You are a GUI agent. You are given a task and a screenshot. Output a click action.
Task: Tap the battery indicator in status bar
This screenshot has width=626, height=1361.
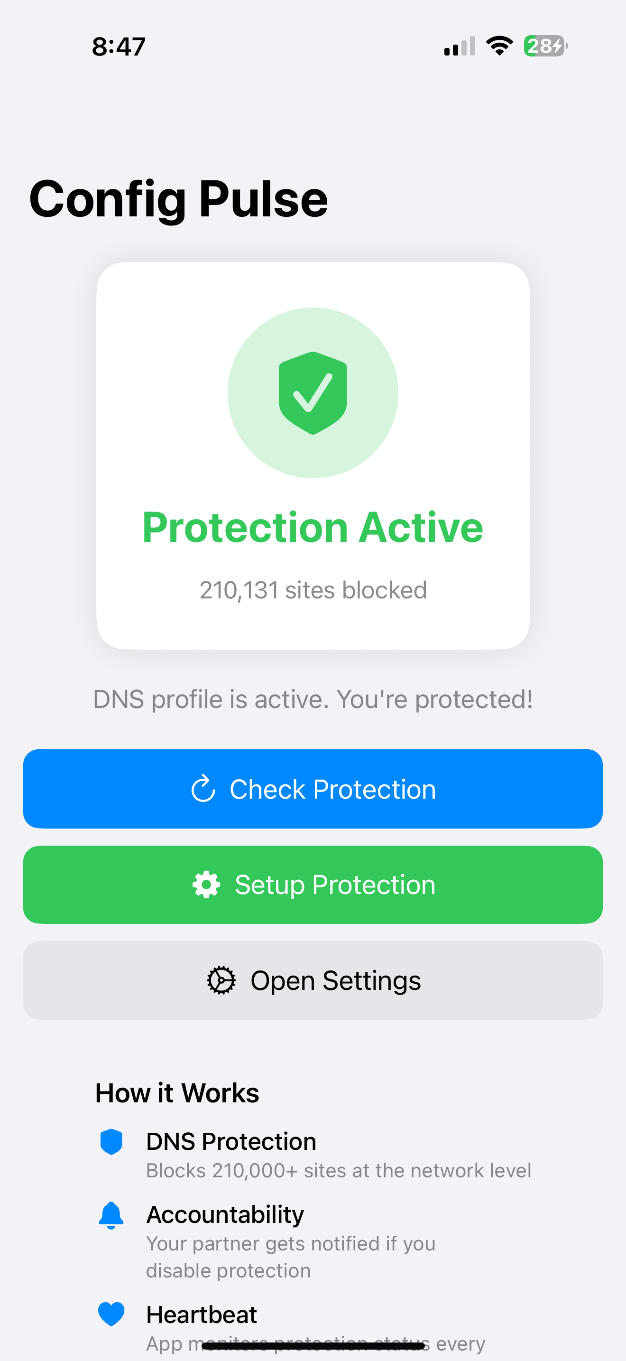click(546, 46)
